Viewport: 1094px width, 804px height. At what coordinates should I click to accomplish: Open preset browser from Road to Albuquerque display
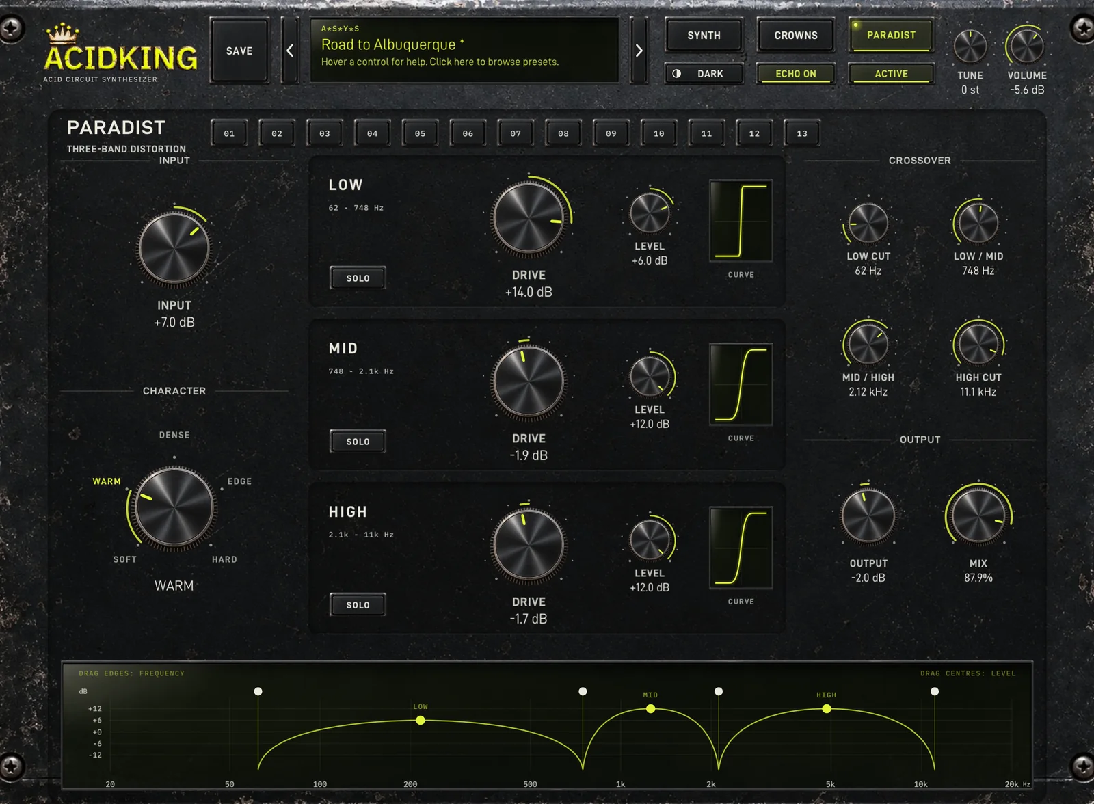coord(465,51)
